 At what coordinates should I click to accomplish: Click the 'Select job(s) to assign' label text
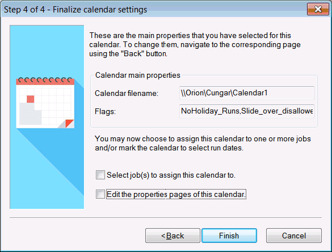tap(171, 175)
